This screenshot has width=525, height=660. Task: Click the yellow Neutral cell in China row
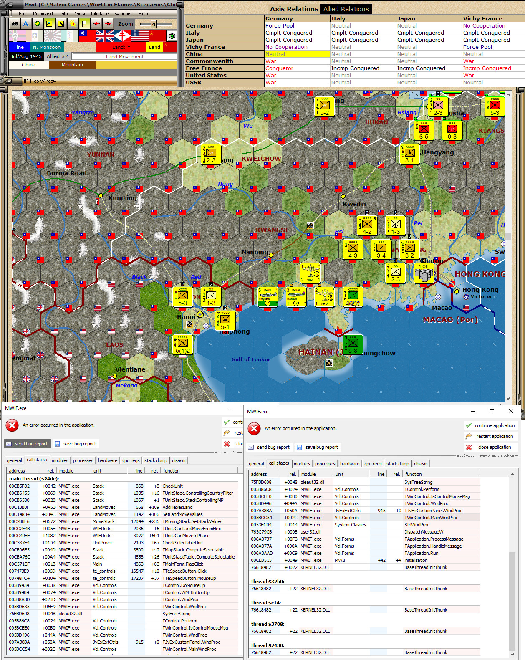click(x=297, y=54)
